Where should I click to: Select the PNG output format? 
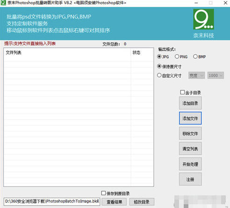click(x=181, y=57)
